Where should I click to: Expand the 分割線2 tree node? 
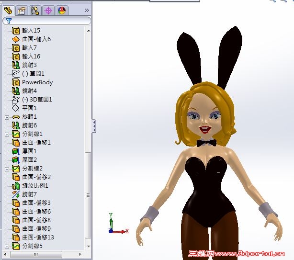(7, 169)
